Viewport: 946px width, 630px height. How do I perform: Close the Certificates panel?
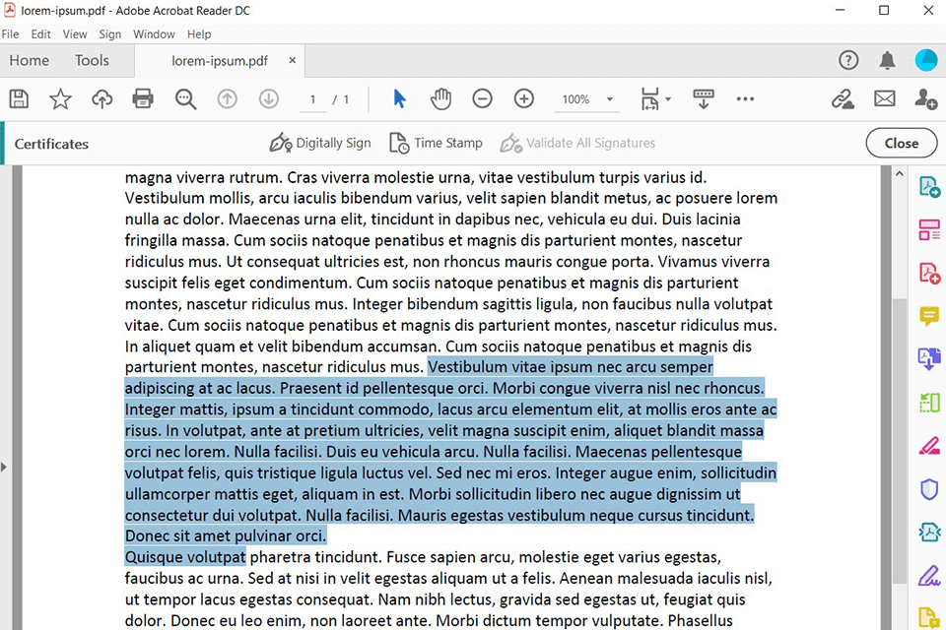coord(901,143)
